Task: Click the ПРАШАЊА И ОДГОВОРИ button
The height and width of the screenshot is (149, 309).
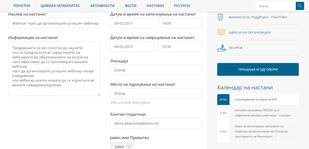Action: click(x=258, y=69)
